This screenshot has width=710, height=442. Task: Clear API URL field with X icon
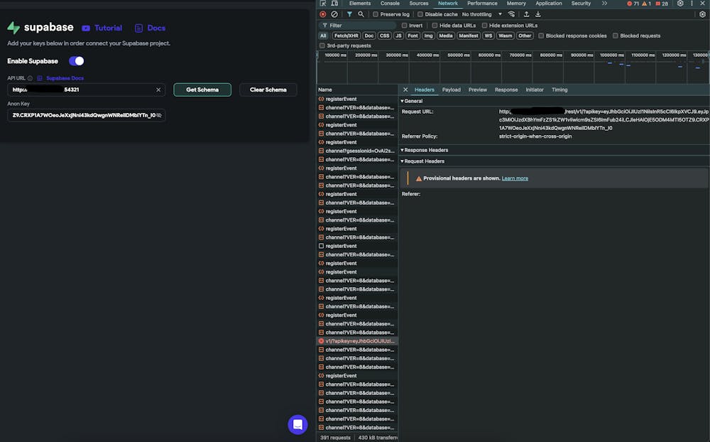(x=159, y=90)
